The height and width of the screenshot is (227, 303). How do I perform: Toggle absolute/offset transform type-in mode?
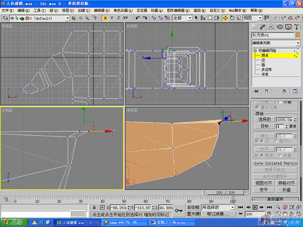click(x=102, y=207)
